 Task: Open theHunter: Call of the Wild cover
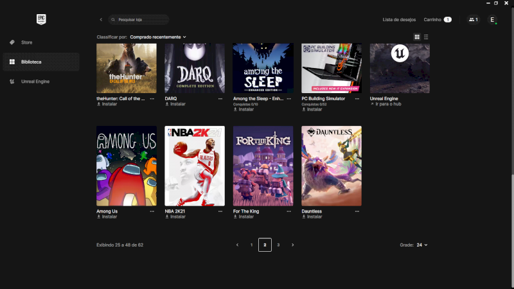tap(127, 68)
